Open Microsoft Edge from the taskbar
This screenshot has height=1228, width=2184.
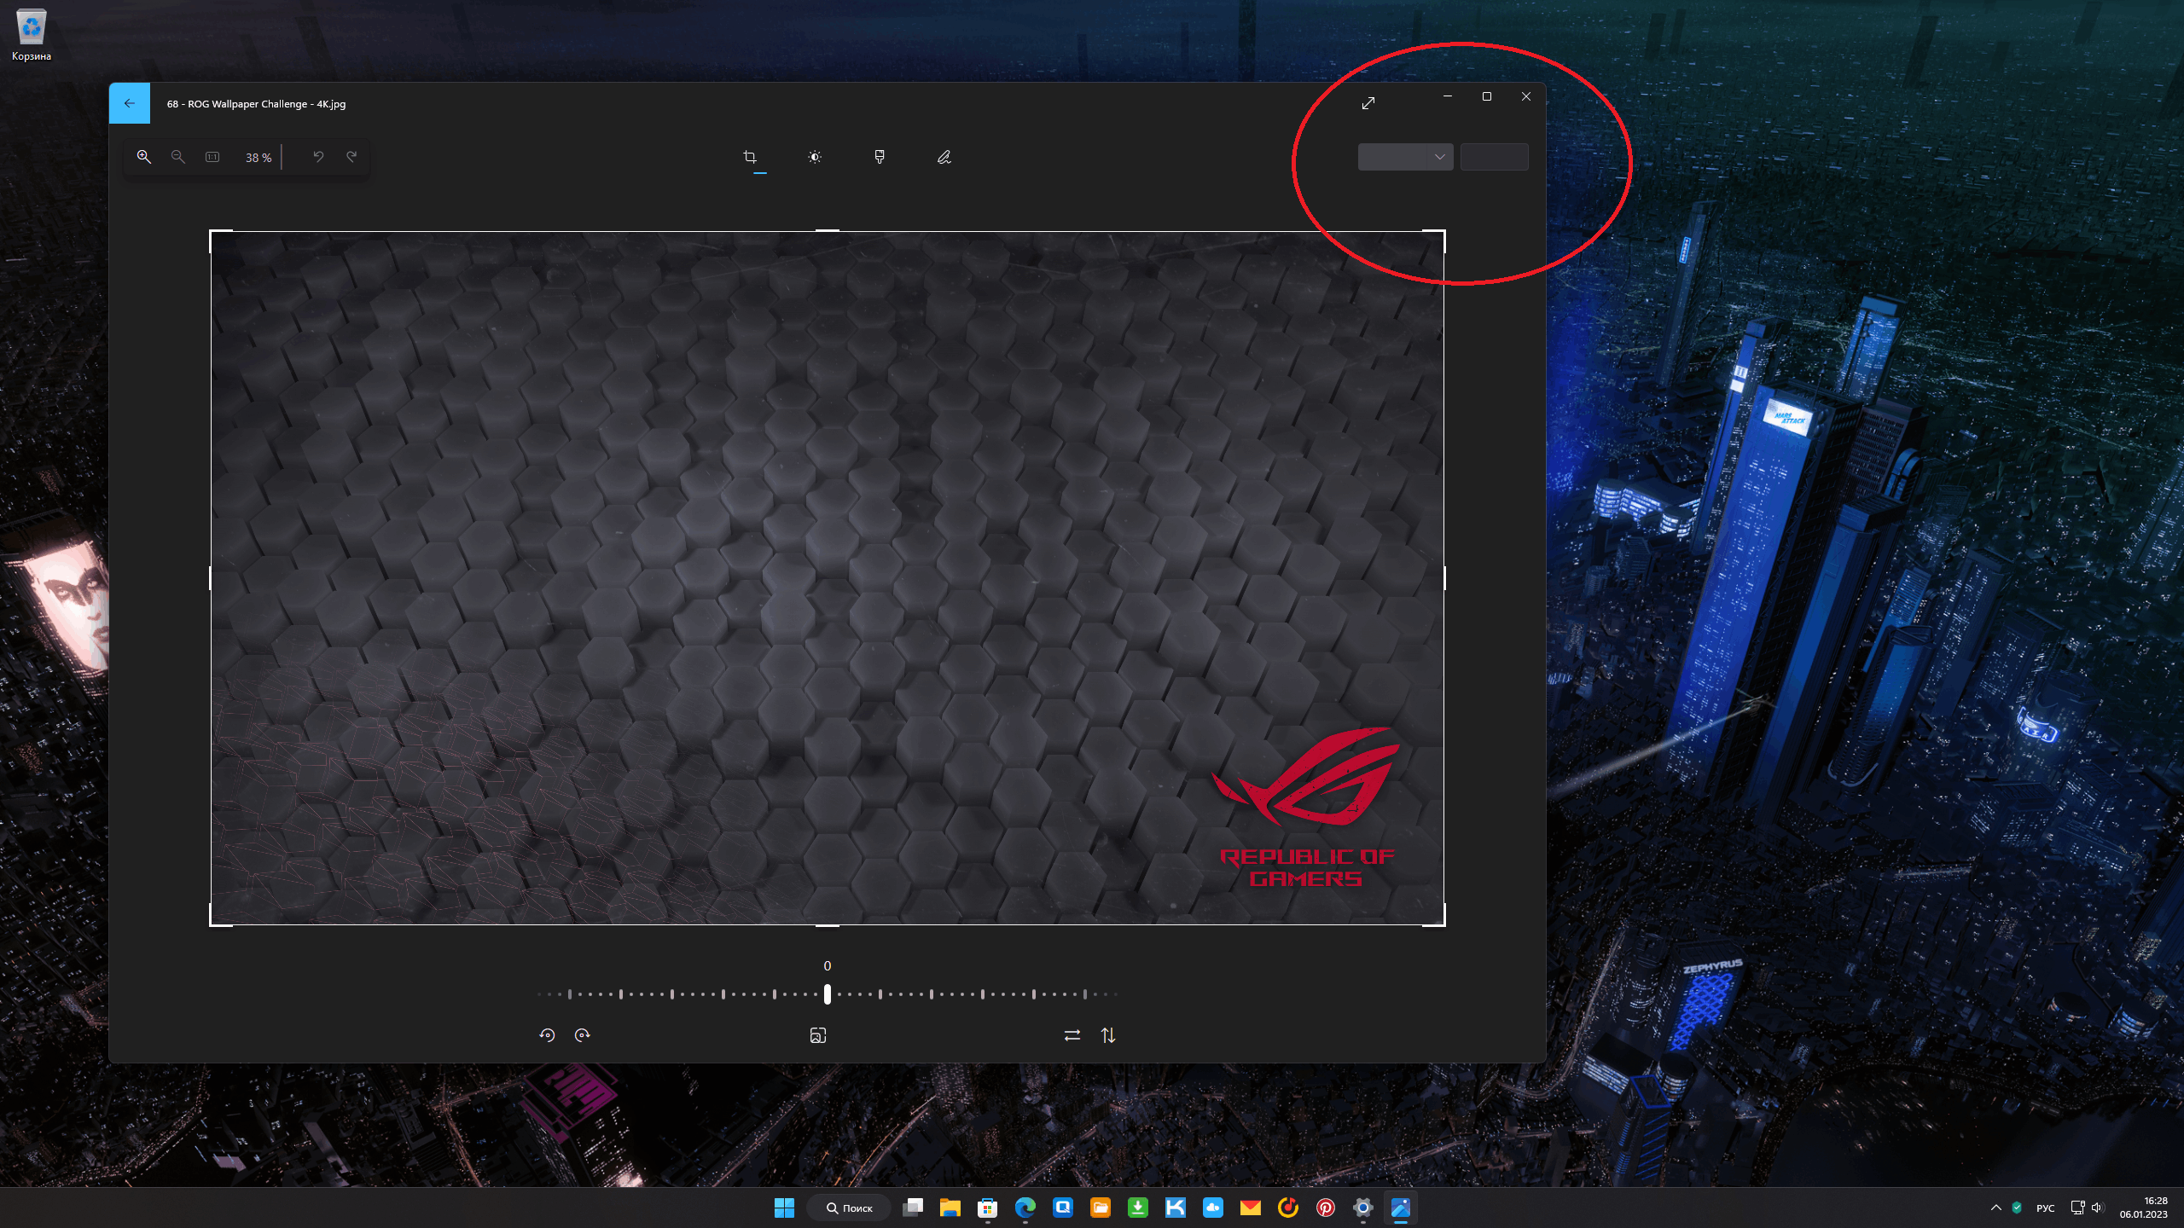tap(1025, 1208)
